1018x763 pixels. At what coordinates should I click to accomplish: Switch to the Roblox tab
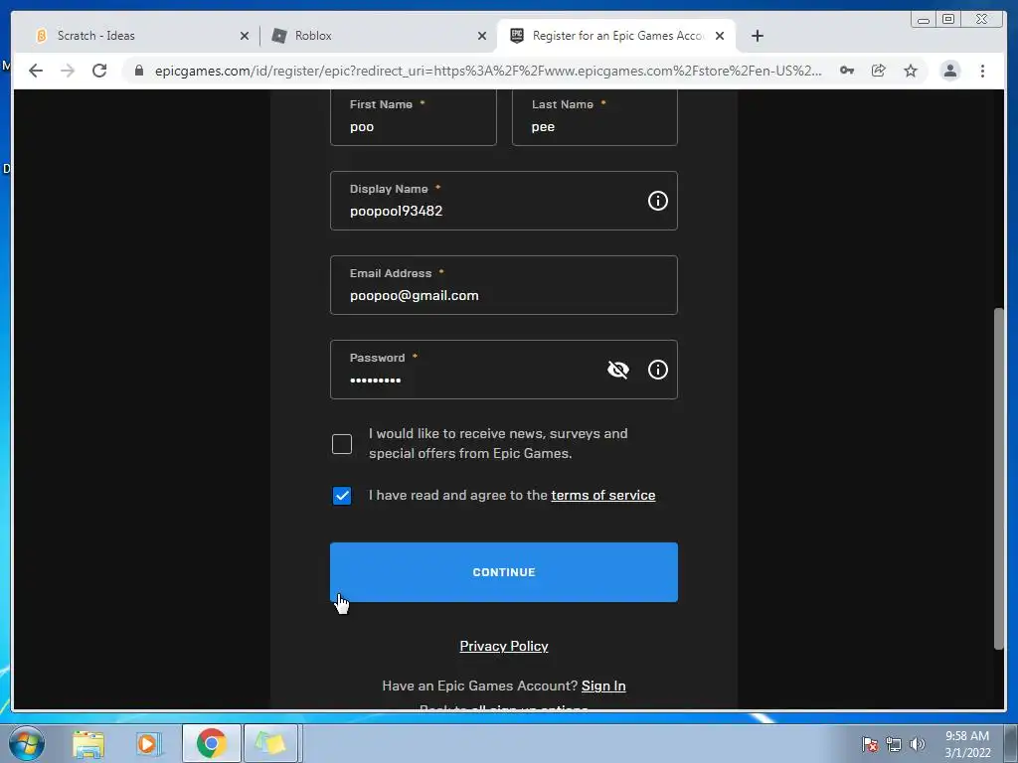pos(379,36)
